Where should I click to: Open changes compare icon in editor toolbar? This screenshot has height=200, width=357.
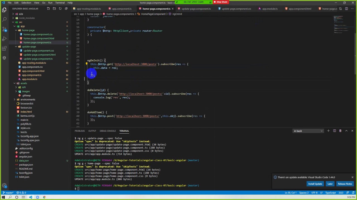coord(341,9)
